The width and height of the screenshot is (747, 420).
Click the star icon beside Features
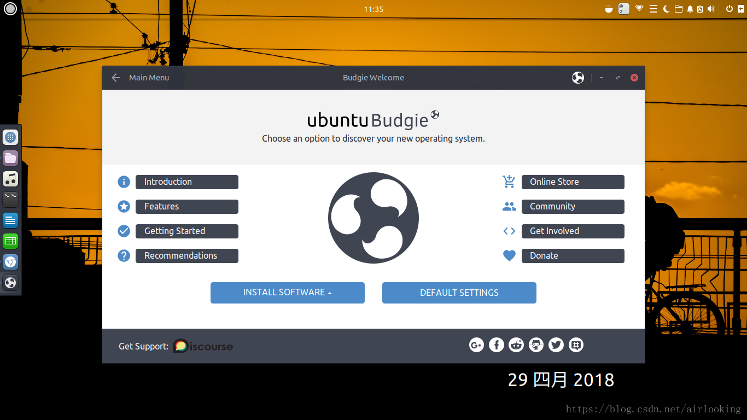[x=124, y=207]
